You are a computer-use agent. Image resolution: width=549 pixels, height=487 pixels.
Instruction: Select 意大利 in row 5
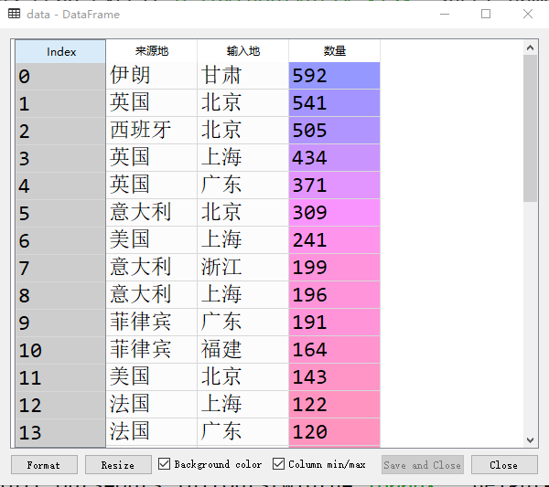pos(152,213)
